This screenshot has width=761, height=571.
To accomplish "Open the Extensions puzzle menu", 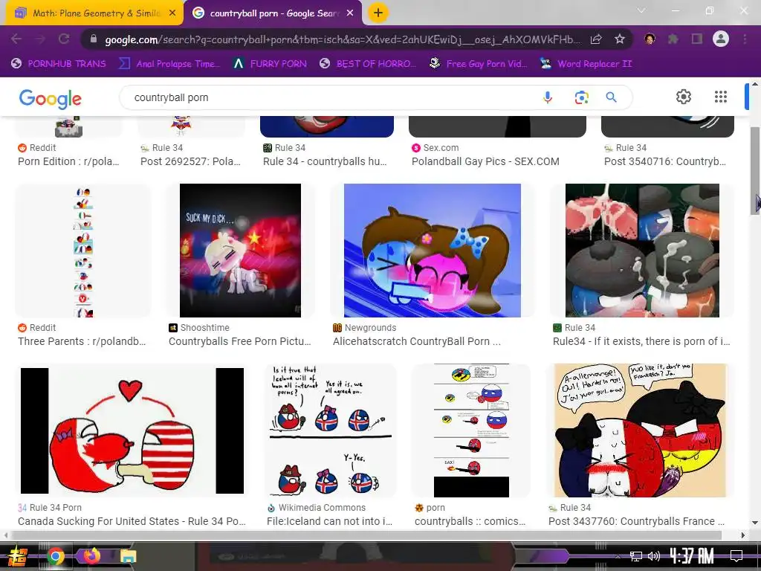I will [x=673, y=39].
